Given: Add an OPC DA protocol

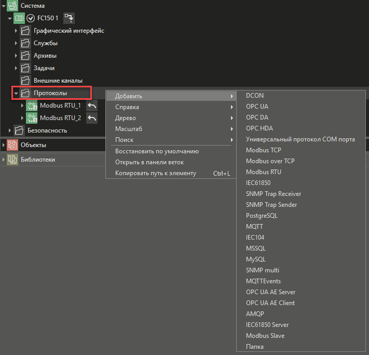Looking at the screenshot, I should pos(301,117).
